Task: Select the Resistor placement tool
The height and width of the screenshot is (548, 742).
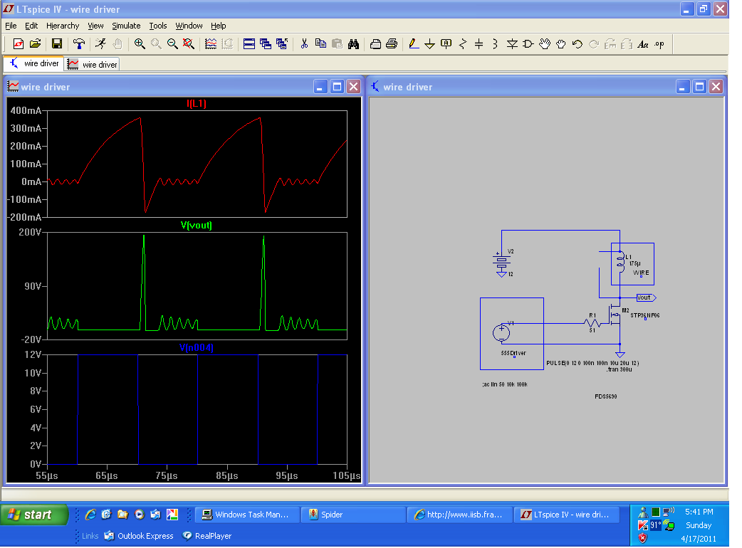Action: (463, 44)
